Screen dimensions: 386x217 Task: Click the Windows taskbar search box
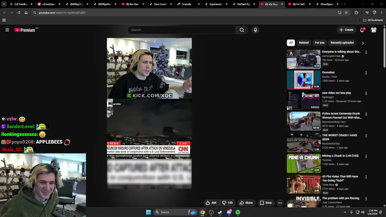[175, 212]
